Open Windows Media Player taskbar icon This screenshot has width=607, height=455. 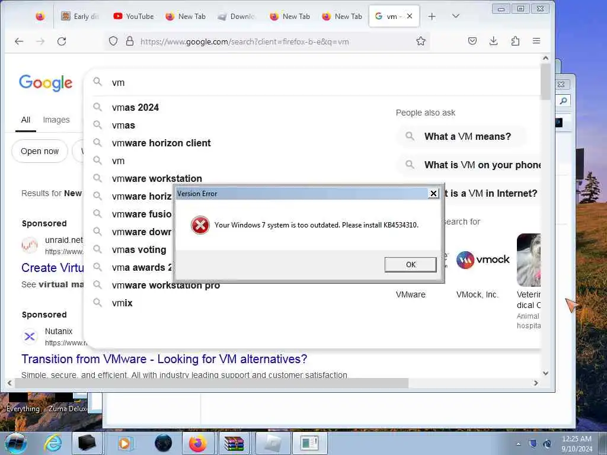point(124,443)
